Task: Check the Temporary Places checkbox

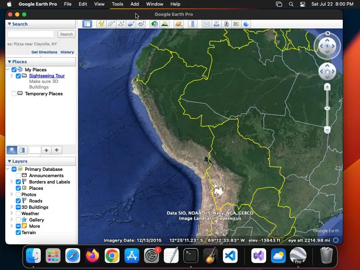Action: [14, 94]
